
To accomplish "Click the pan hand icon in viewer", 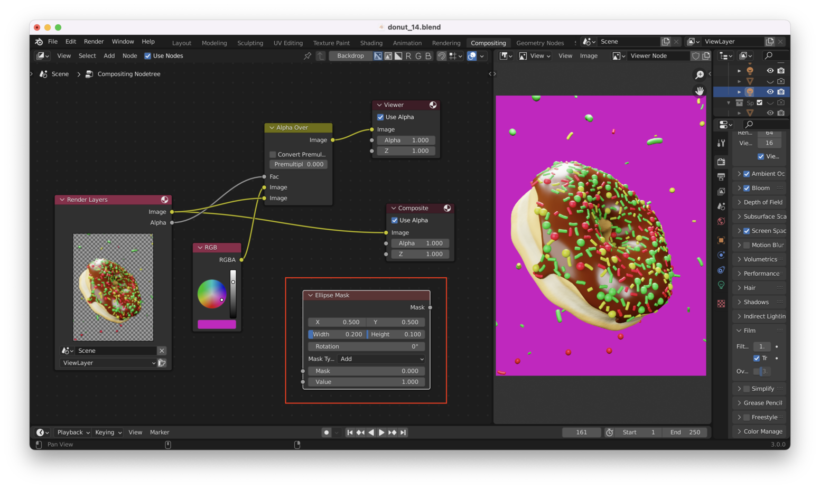I will pos(700,91).
